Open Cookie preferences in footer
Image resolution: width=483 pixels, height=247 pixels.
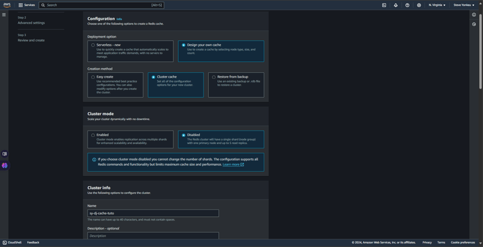462,242
